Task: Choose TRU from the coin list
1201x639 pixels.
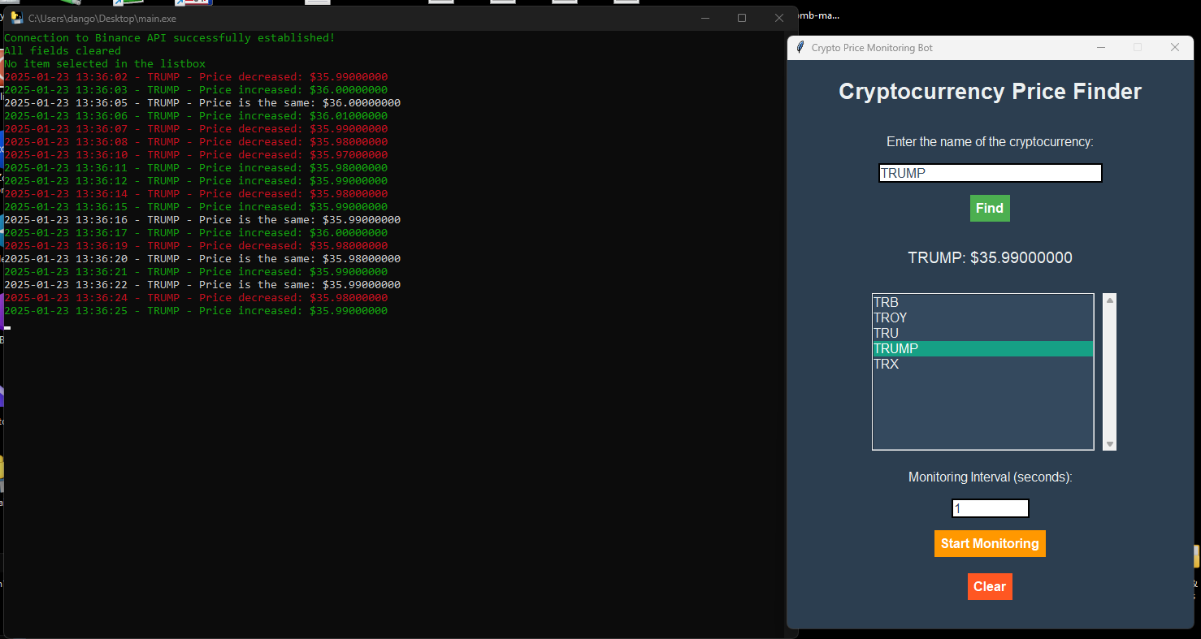Action: [983, 333]
